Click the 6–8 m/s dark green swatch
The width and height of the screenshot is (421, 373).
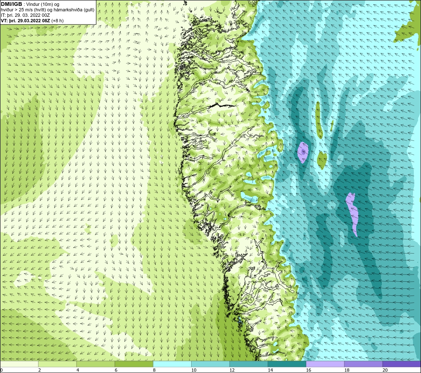134,364
